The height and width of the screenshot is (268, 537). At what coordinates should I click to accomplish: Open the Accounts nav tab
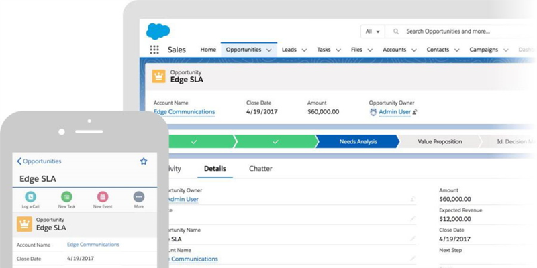(x=395, y=50)
